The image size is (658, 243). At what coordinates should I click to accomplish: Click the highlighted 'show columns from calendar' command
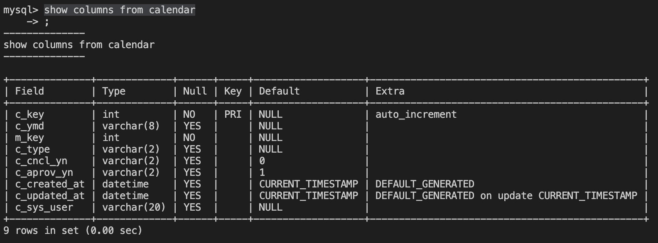120,10
